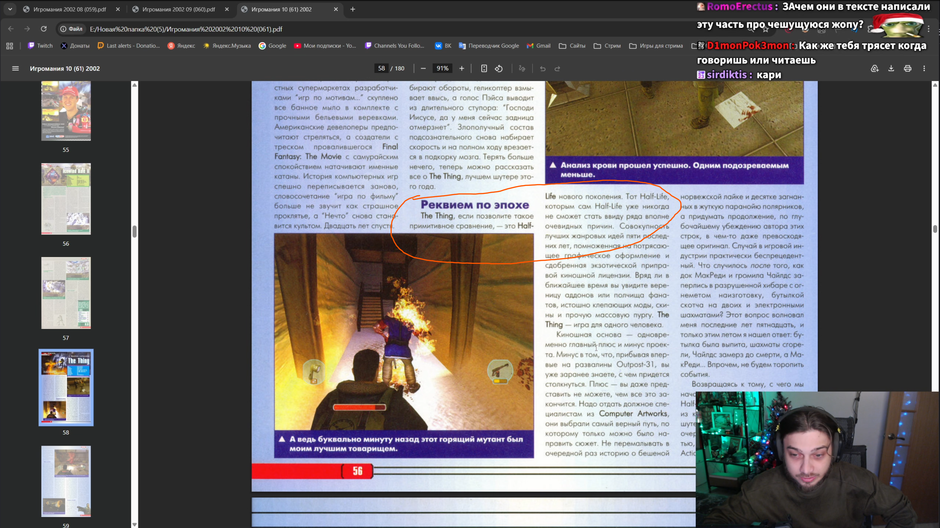This screenshot has height=528, width=940.
Task: Select page 56 thumbnail in sidebar
Action: coord(66,199)
